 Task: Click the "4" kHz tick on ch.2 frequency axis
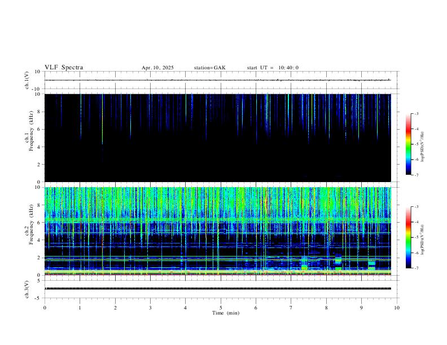[x=39, y=240]
